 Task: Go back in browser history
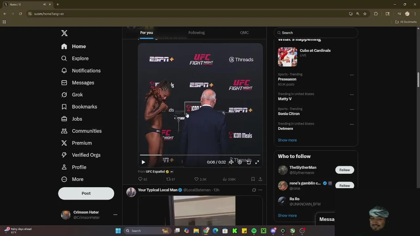(5, 14)
